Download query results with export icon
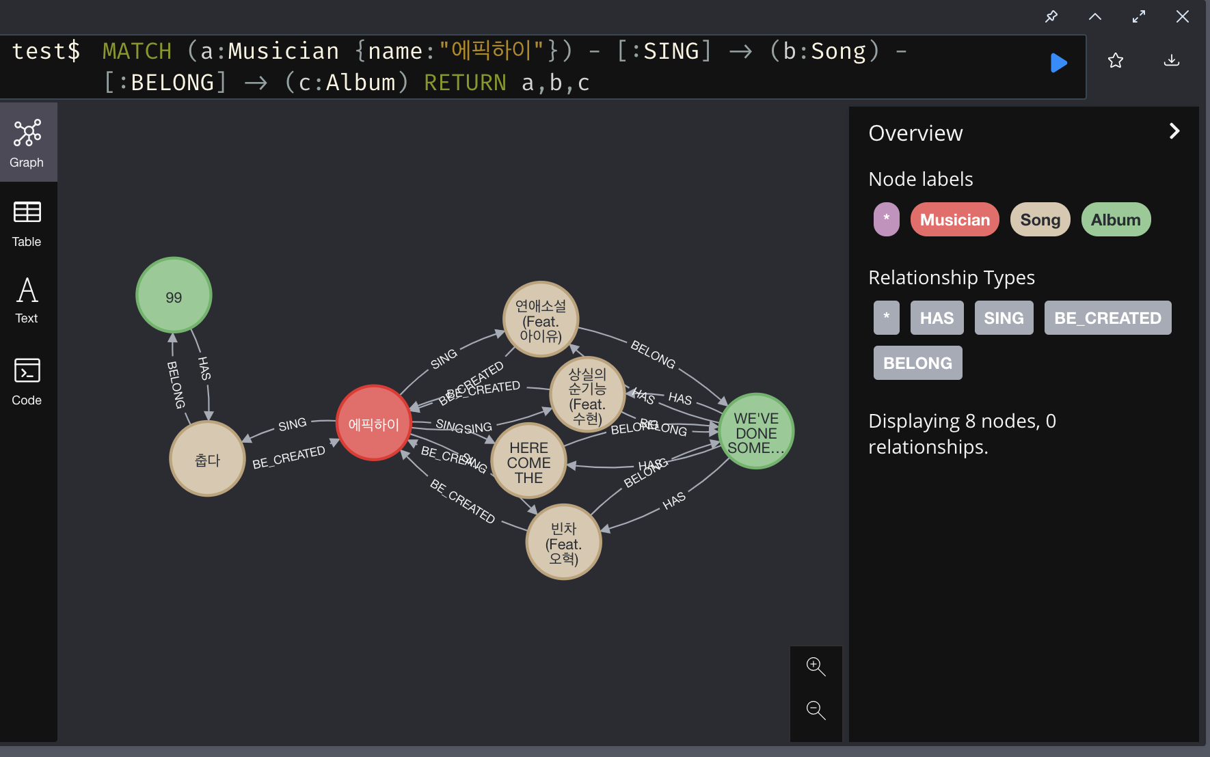This screenshot has height=757, width=1210. 1172,61
